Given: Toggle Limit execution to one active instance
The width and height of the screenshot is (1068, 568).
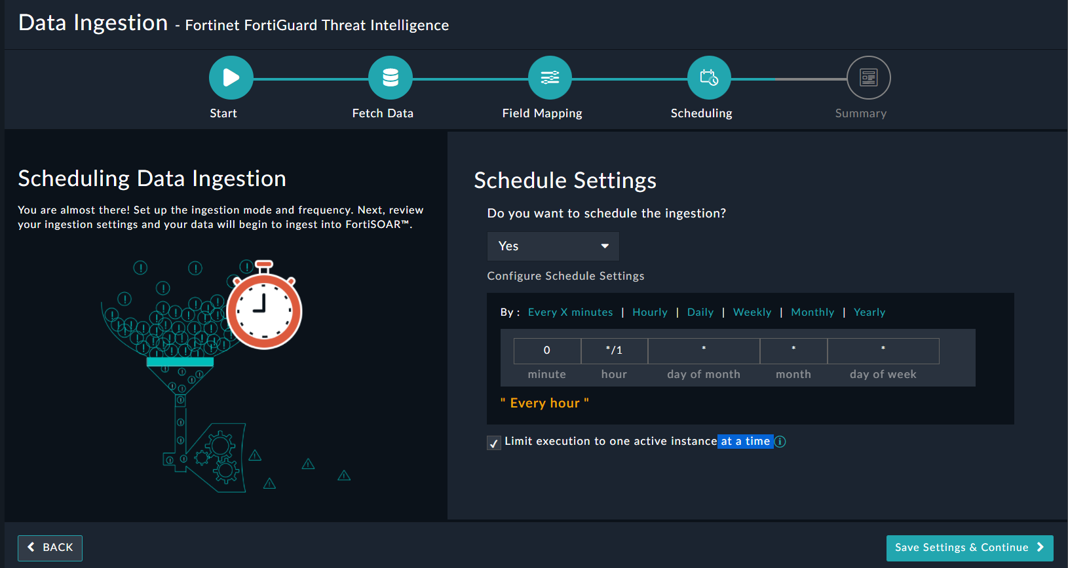Looking at the screenshot, I should pyautogui.click(x=494, y=443).
